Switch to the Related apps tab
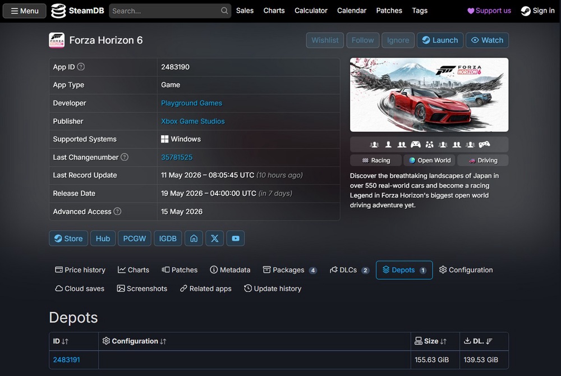561x376 pixels. (x=206, y=288)
